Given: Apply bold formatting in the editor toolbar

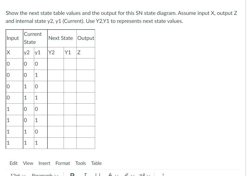Looking at the screenshot, I should coord(72,175).
